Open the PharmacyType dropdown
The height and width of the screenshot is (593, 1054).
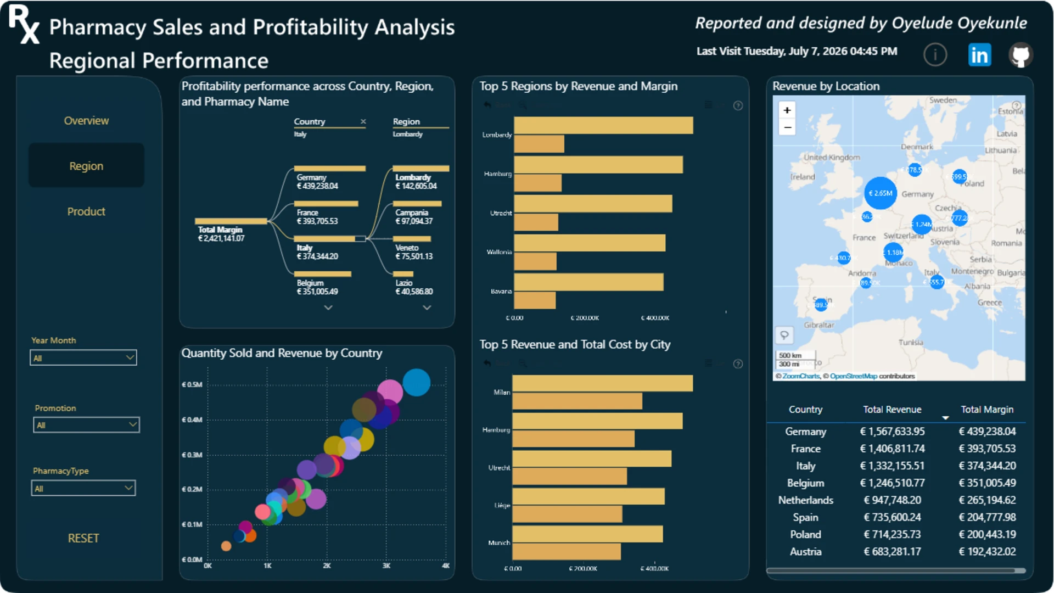pos(83,488)
